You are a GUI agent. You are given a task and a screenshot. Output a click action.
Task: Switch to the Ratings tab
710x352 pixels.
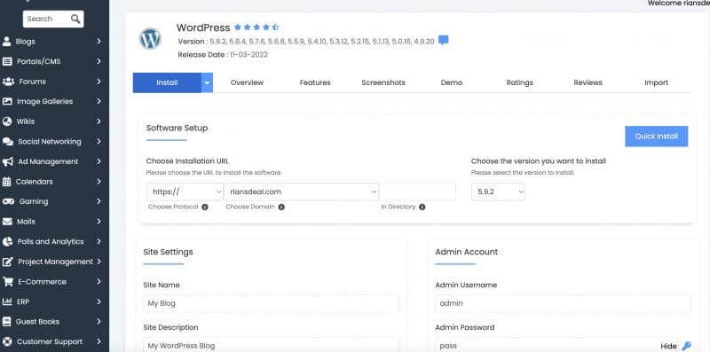[x=519, y=82]
